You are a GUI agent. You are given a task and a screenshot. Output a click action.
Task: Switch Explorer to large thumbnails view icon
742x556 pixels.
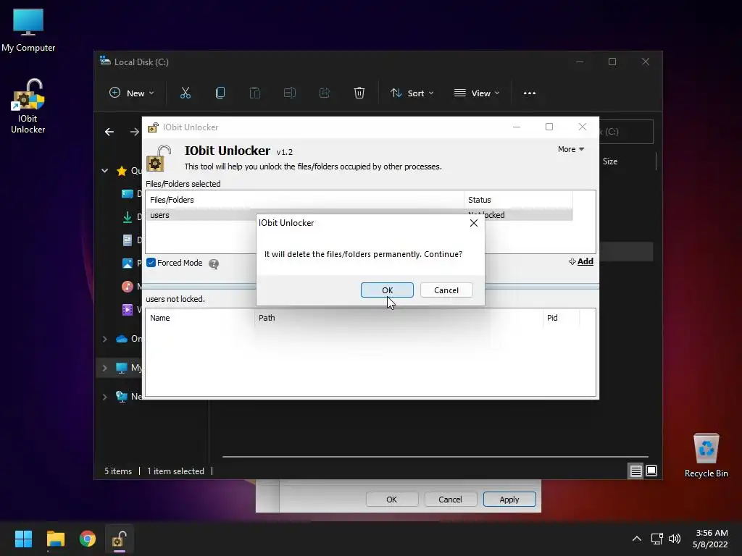click(x=651, y=471)
